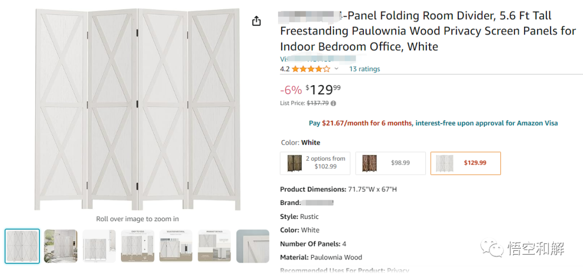Open the 13 ratings link
This screenshot has width=583, height=274.
point(364,69)
